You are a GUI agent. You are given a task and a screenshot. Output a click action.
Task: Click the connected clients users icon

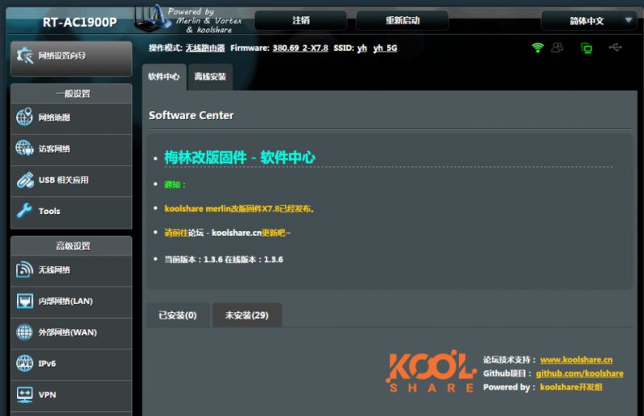point(557,48)
